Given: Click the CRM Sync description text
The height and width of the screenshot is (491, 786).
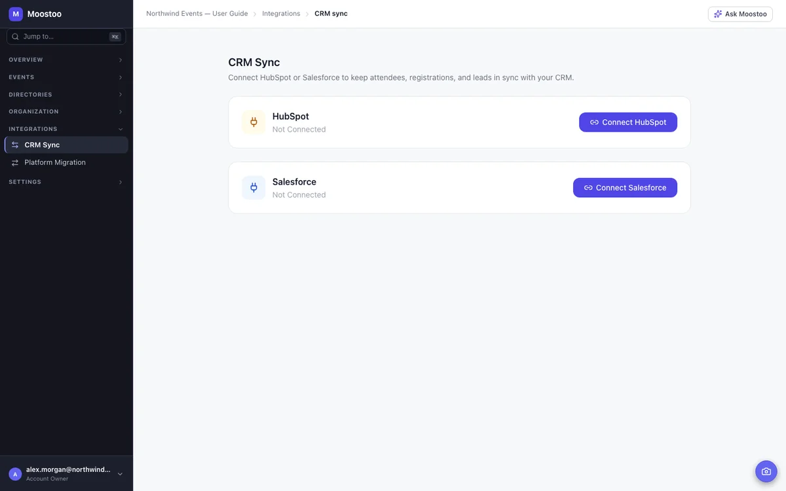Looking at the screenshot, I should (x=401, y=78).
